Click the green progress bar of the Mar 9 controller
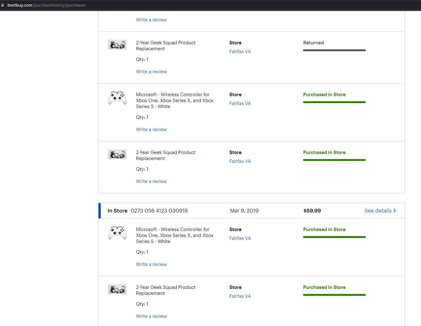The width and height of the screenshot is (421, 326). tap(334, 237)
